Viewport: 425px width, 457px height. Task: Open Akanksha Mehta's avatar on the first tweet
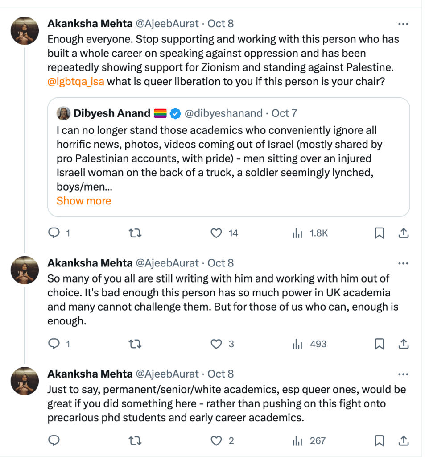click(x=25, y=31)
